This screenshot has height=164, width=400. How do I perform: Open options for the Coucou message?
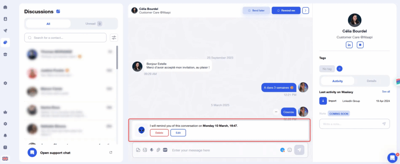276,112
